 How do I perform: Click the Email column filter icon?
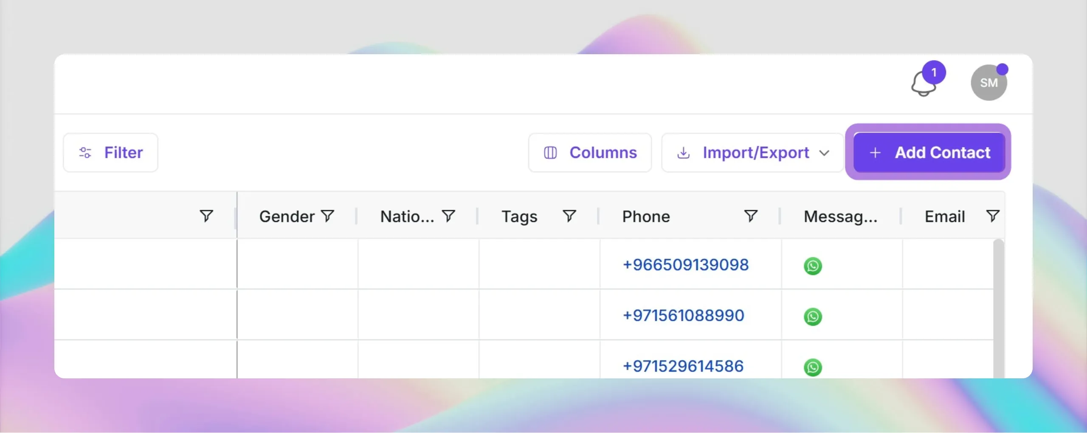(992, 216)
